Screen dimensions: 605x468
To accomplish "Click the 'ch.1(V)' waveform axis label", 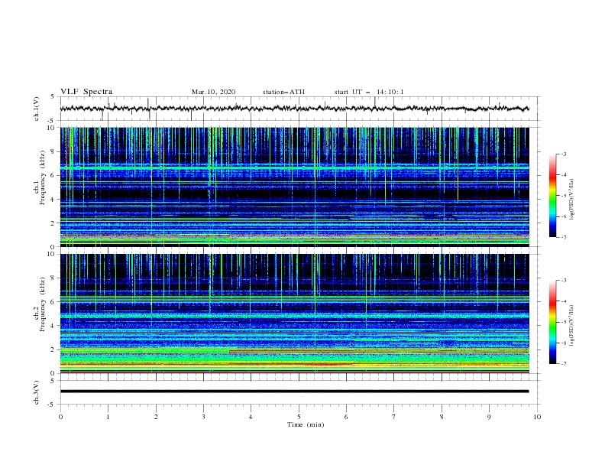I will pyautogui.click(x=36, y=109).
